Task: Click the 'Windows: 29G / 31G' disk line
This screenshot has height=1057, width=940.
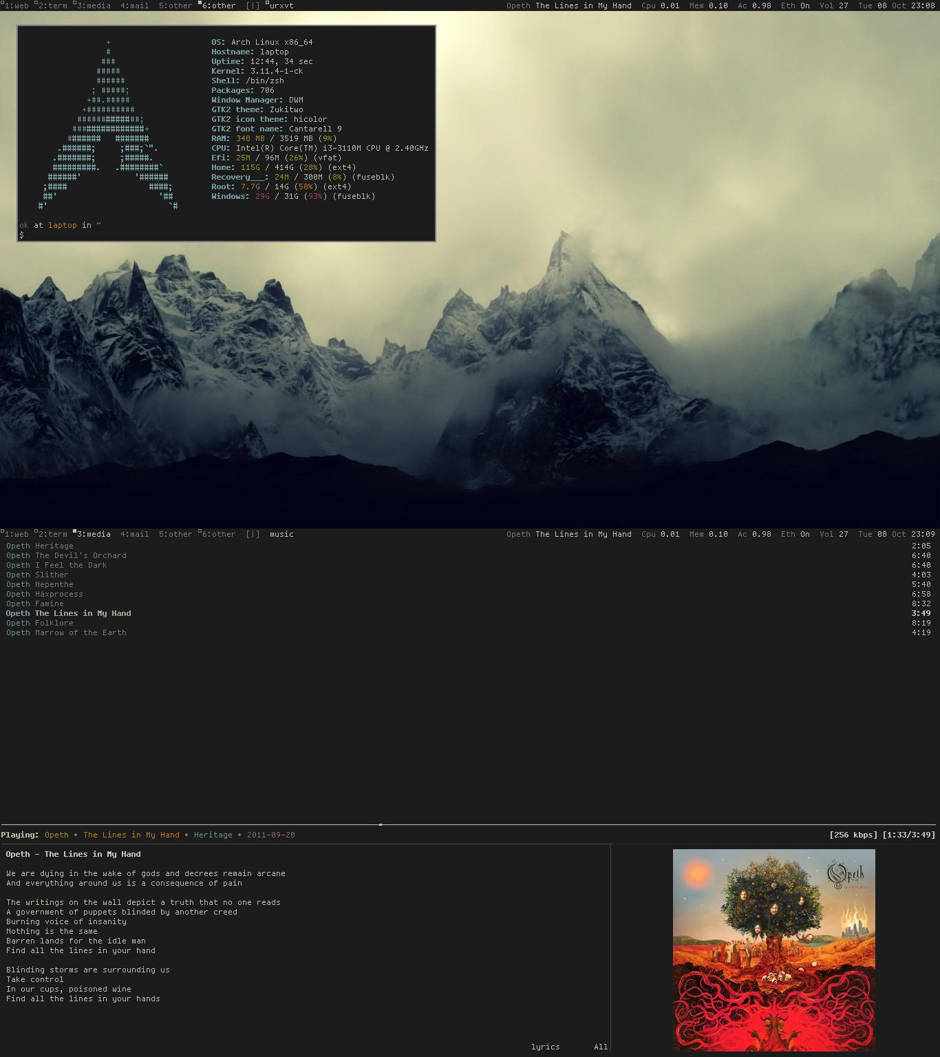Action: pos(293,196)
